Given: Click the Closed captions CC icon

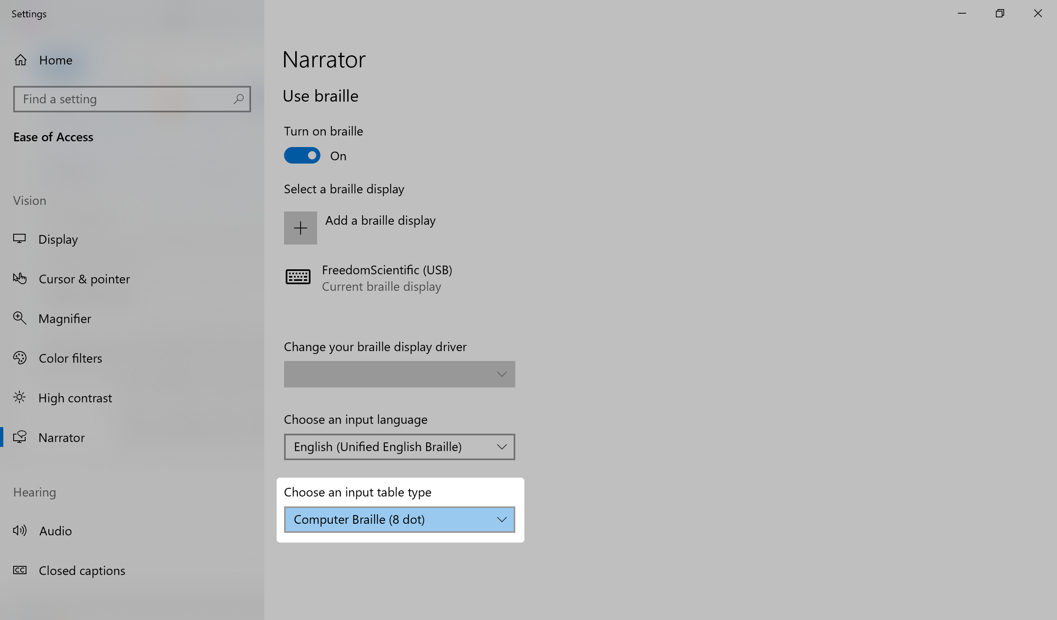Looking at the screenshot, I should [x=20, y=570].
